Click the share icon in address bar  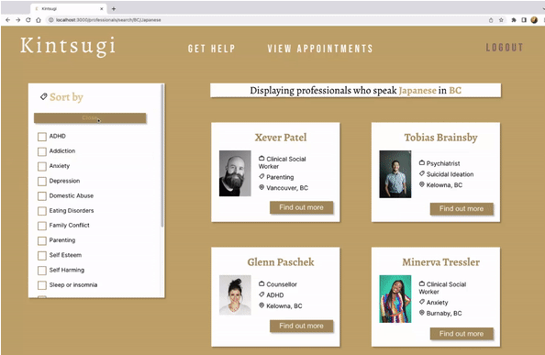[x=491, y=20]
